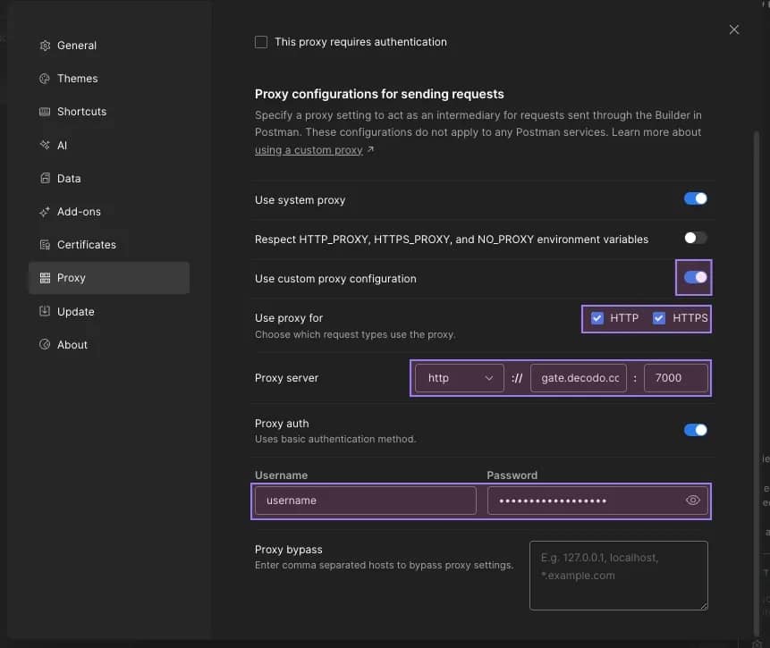770x648 pixels.
Task: Uncheck the HTTPS proxy checkbox
Action: tap(659, 318)
